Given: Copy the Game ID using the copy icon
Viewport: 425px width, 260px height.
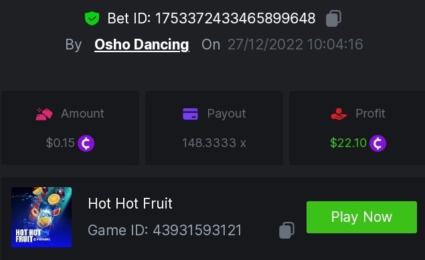Looking at the screenshot, I should coord(286,230).
